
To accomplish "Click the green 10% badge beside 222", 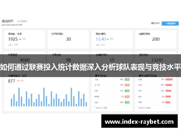I will pos(127,91).
